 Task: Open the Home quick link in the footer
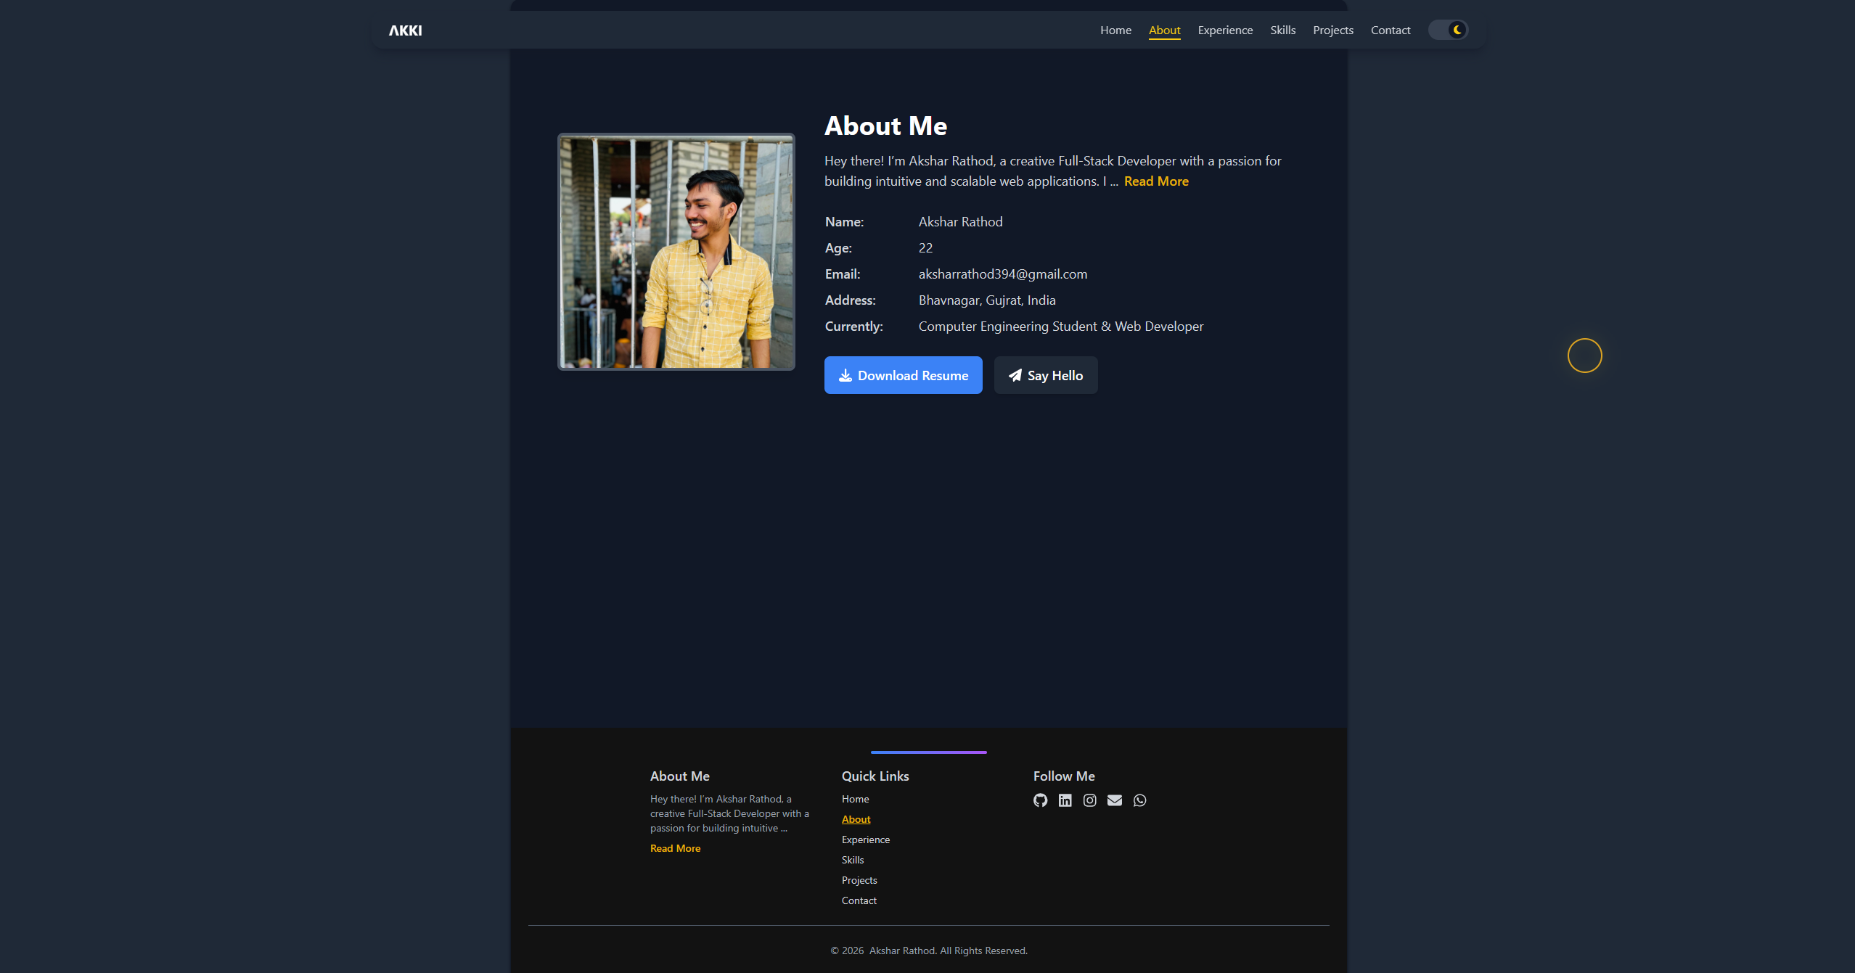coord(855,799)
